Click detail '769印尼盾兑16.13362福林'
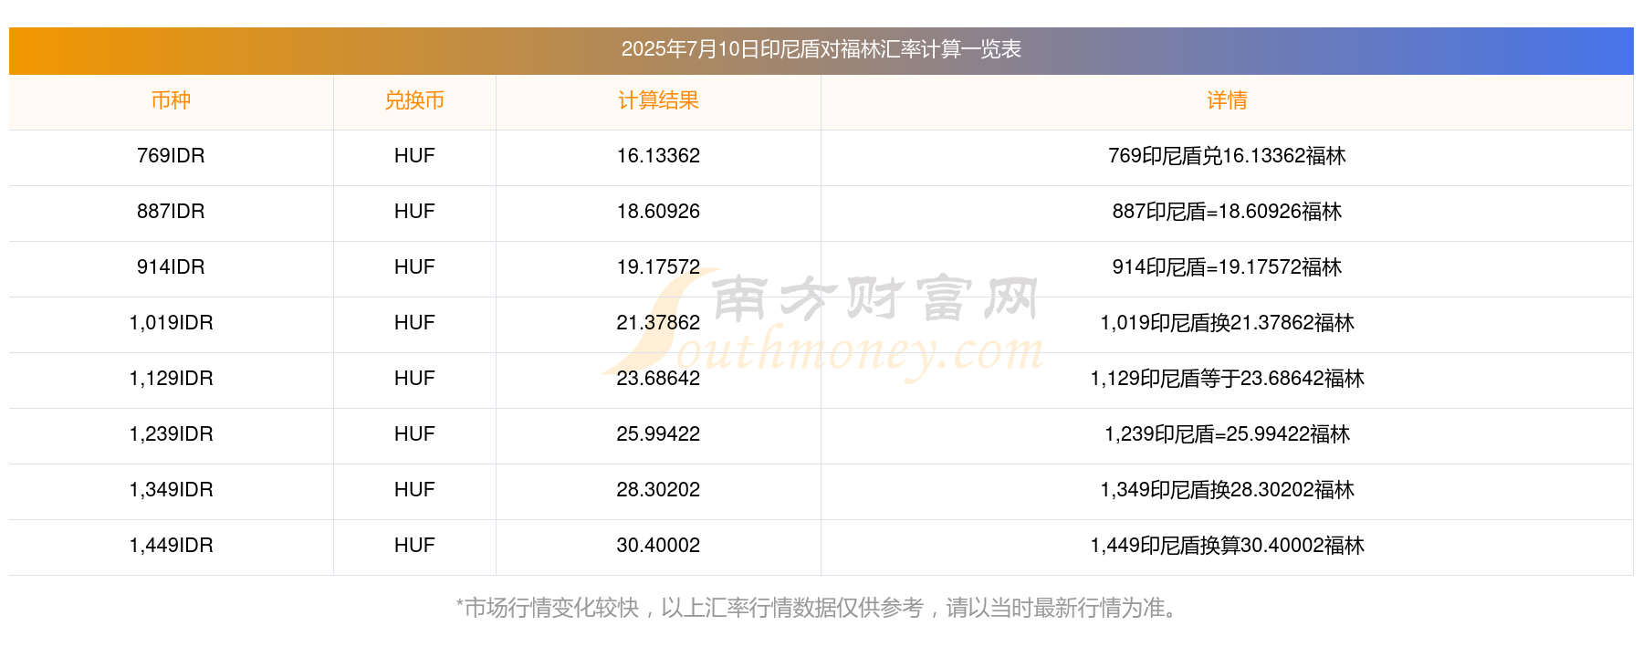The height and width of the screenshot is (657, 1643). (1227, 156)
